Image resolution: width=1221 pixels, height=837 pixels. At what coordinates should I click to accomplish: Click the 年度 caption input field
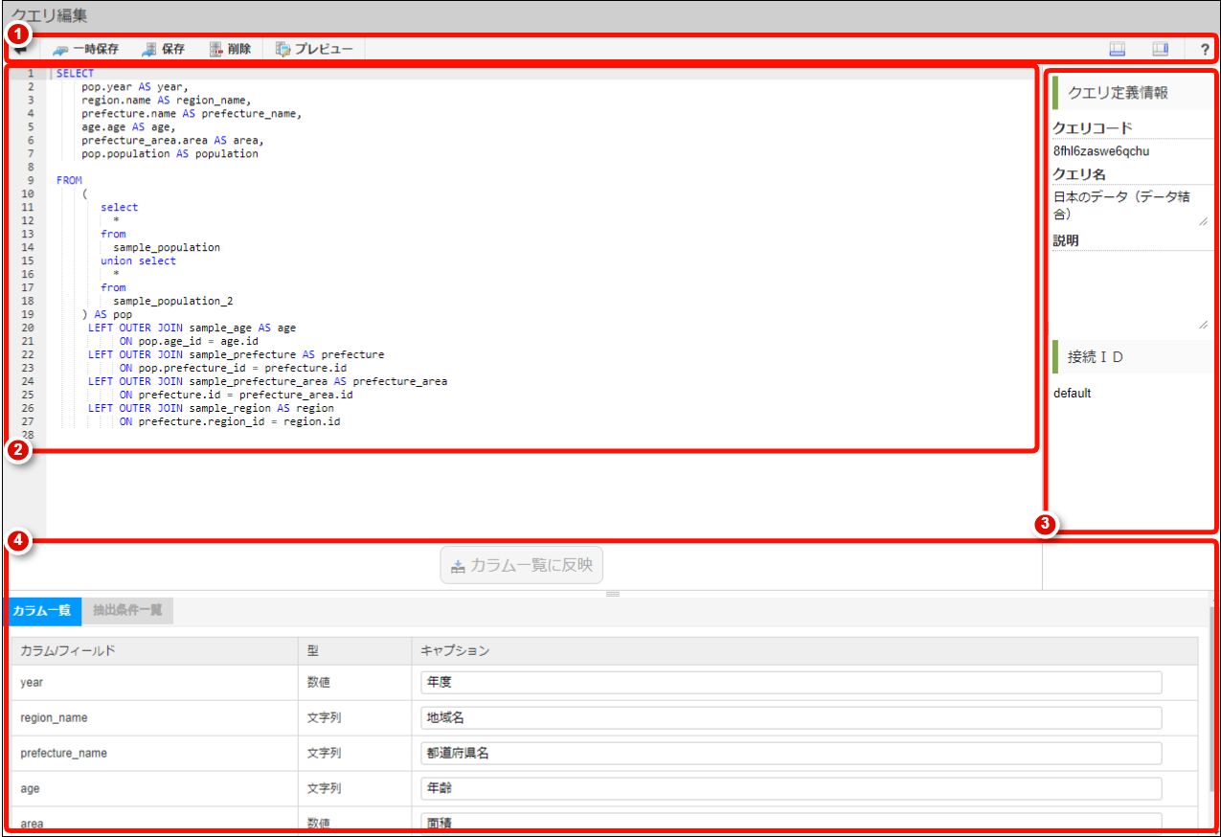tap(791, 683)
